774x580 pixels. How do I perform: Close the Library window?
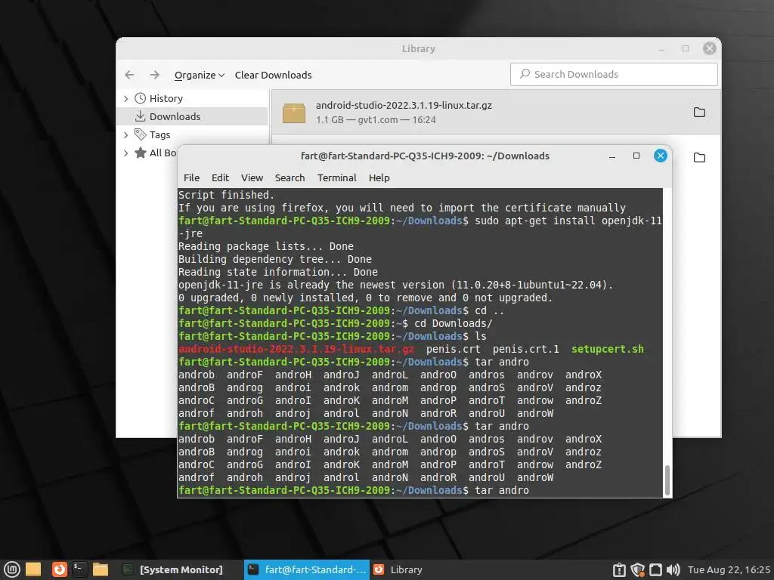click(710, 48)
